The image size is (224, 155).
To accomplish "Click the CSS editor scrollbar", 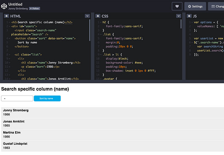I will [x=181, y=24].
